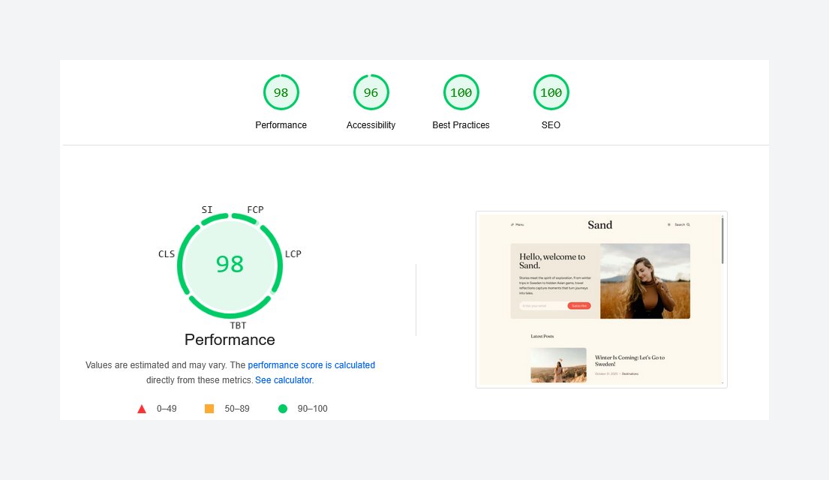Open the Sand website screenshot thumbnail

click(x=601, y=298)
